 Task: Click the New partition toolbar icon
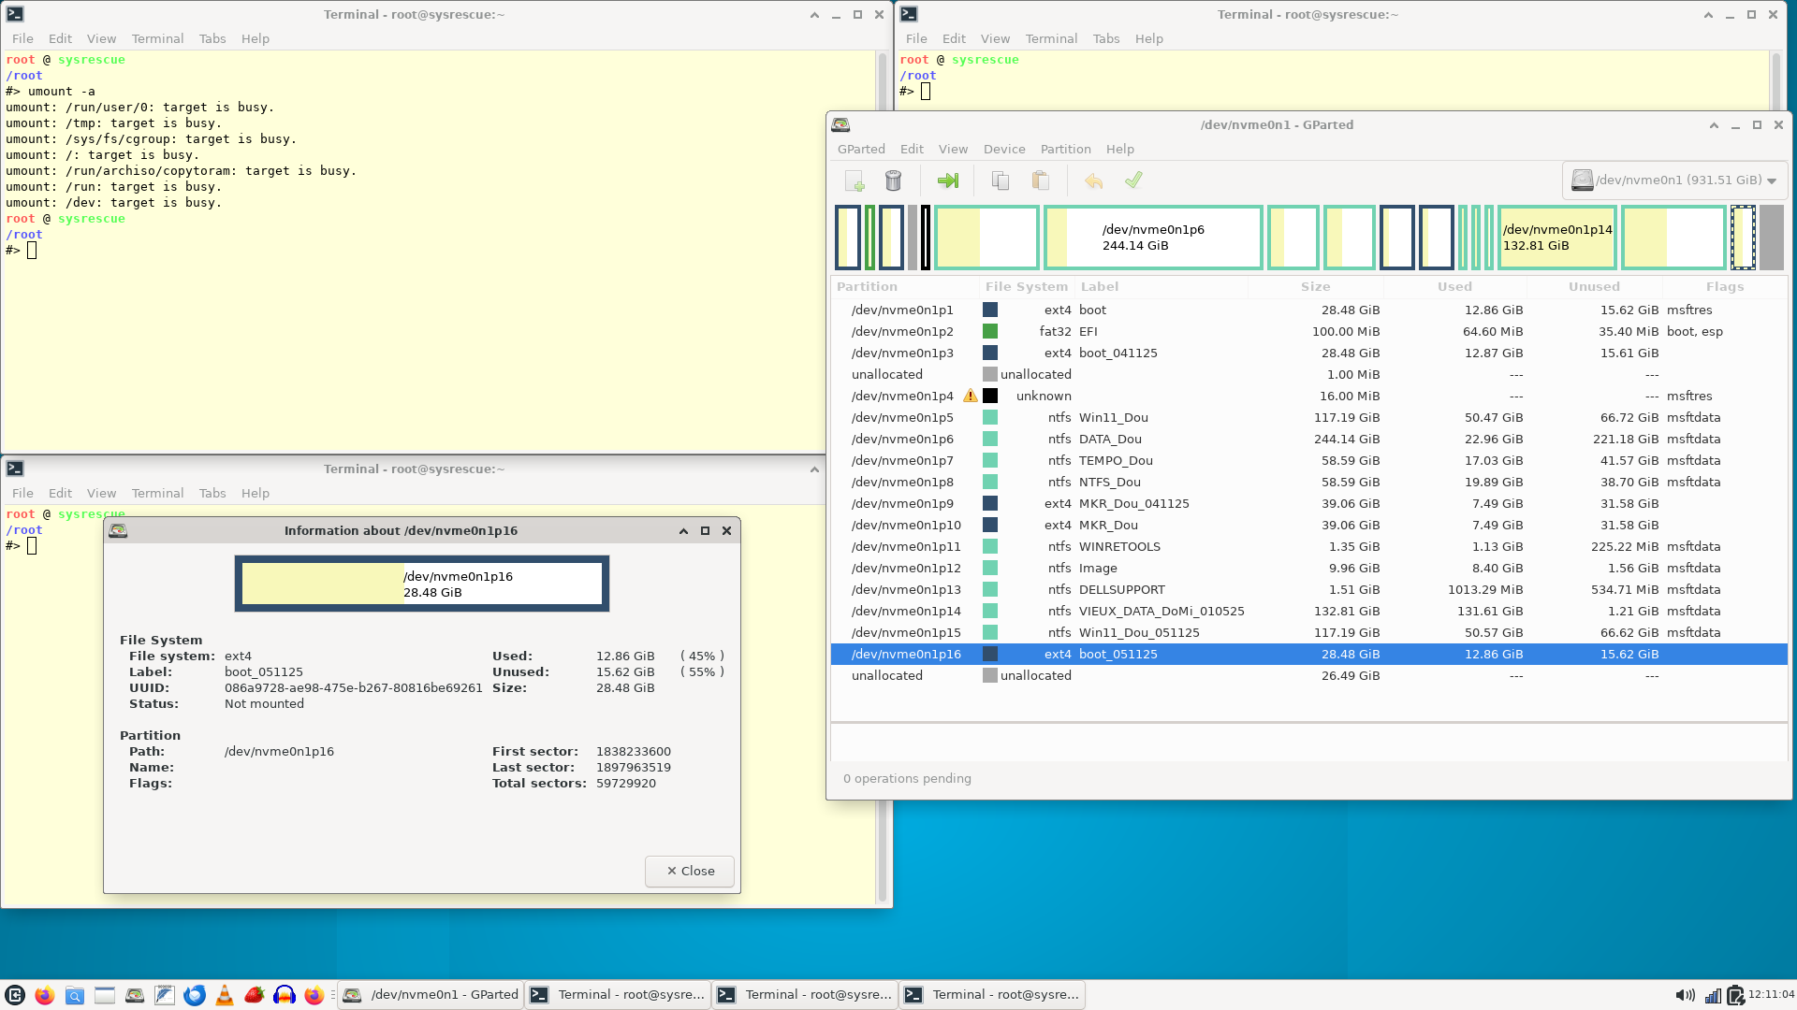[854, 180]
